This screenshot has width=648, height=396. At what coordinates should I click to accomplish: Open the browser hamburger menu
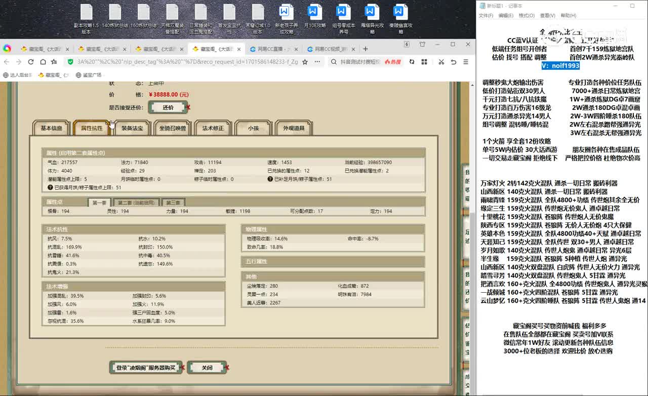[465, 62]
